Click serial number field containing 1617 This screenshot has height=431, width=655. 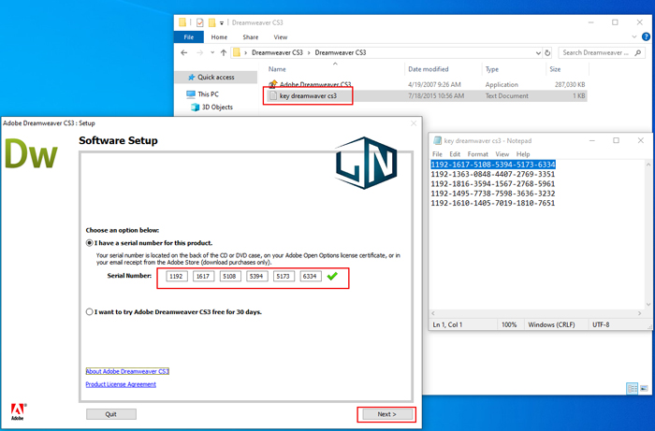point(203,276)
